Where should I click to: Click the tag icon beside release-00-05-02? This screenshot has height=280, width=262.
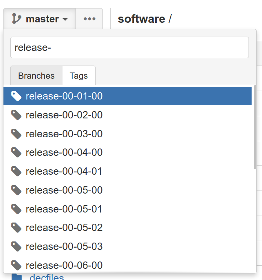[x=16, y=228]
